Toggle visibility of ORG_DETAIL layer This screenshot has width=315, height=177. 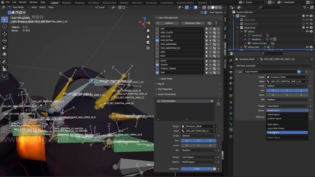coord(157,40)
